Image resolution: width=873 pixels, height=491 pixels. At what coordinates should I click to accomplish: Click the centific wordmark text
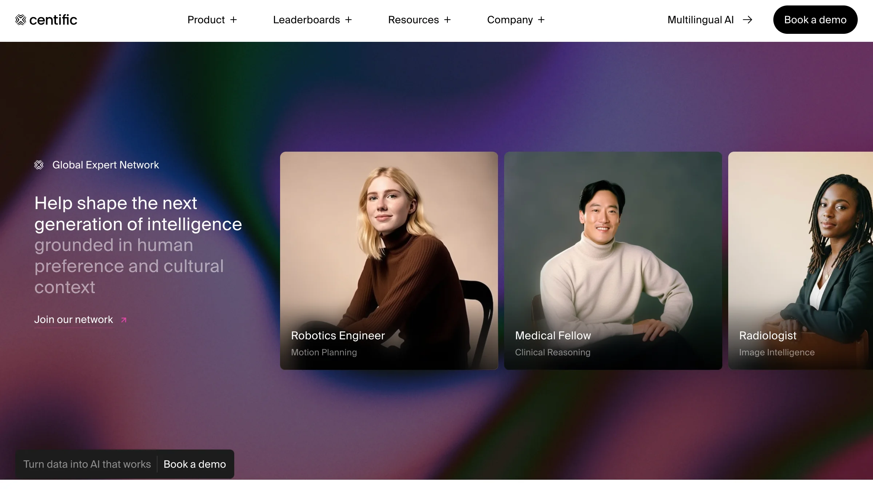53,20
